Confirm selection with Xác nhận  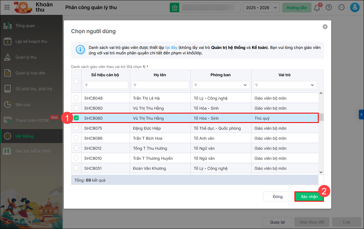coord(309,197)
